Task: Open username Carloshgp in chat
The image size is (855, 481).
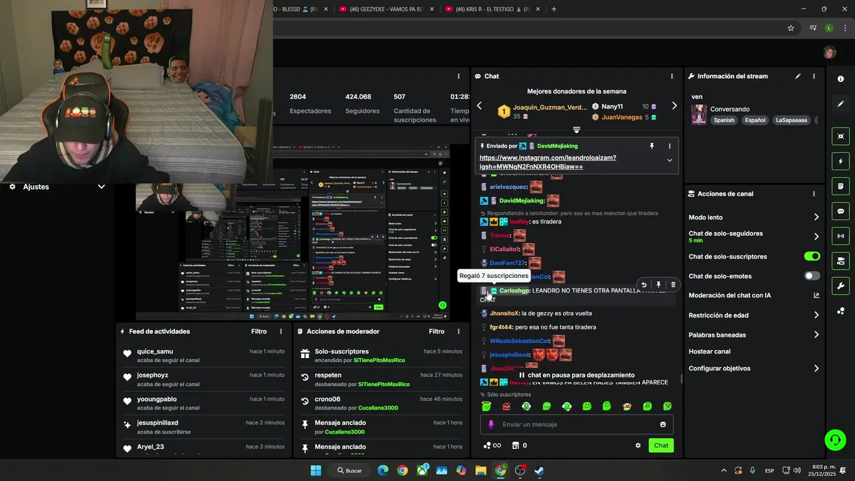Action: pyautogui.click(x=514, y=291)
